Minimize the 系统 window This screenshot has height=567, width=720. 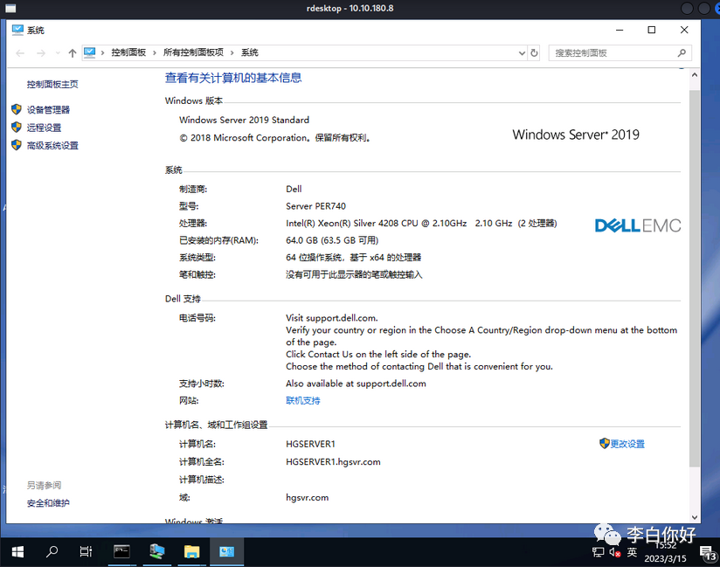(620, 30)
